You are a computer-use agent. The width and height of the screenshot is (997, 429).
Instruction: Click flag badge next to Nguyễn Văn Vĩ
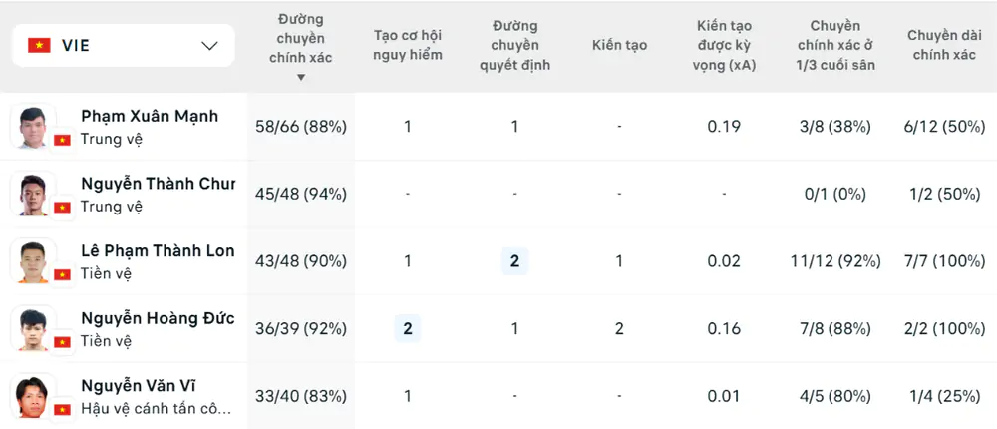[x=62, y=410]
